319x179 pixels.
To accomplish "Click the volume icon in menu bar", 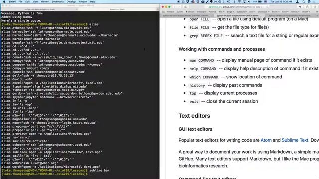I will [249, 2].
